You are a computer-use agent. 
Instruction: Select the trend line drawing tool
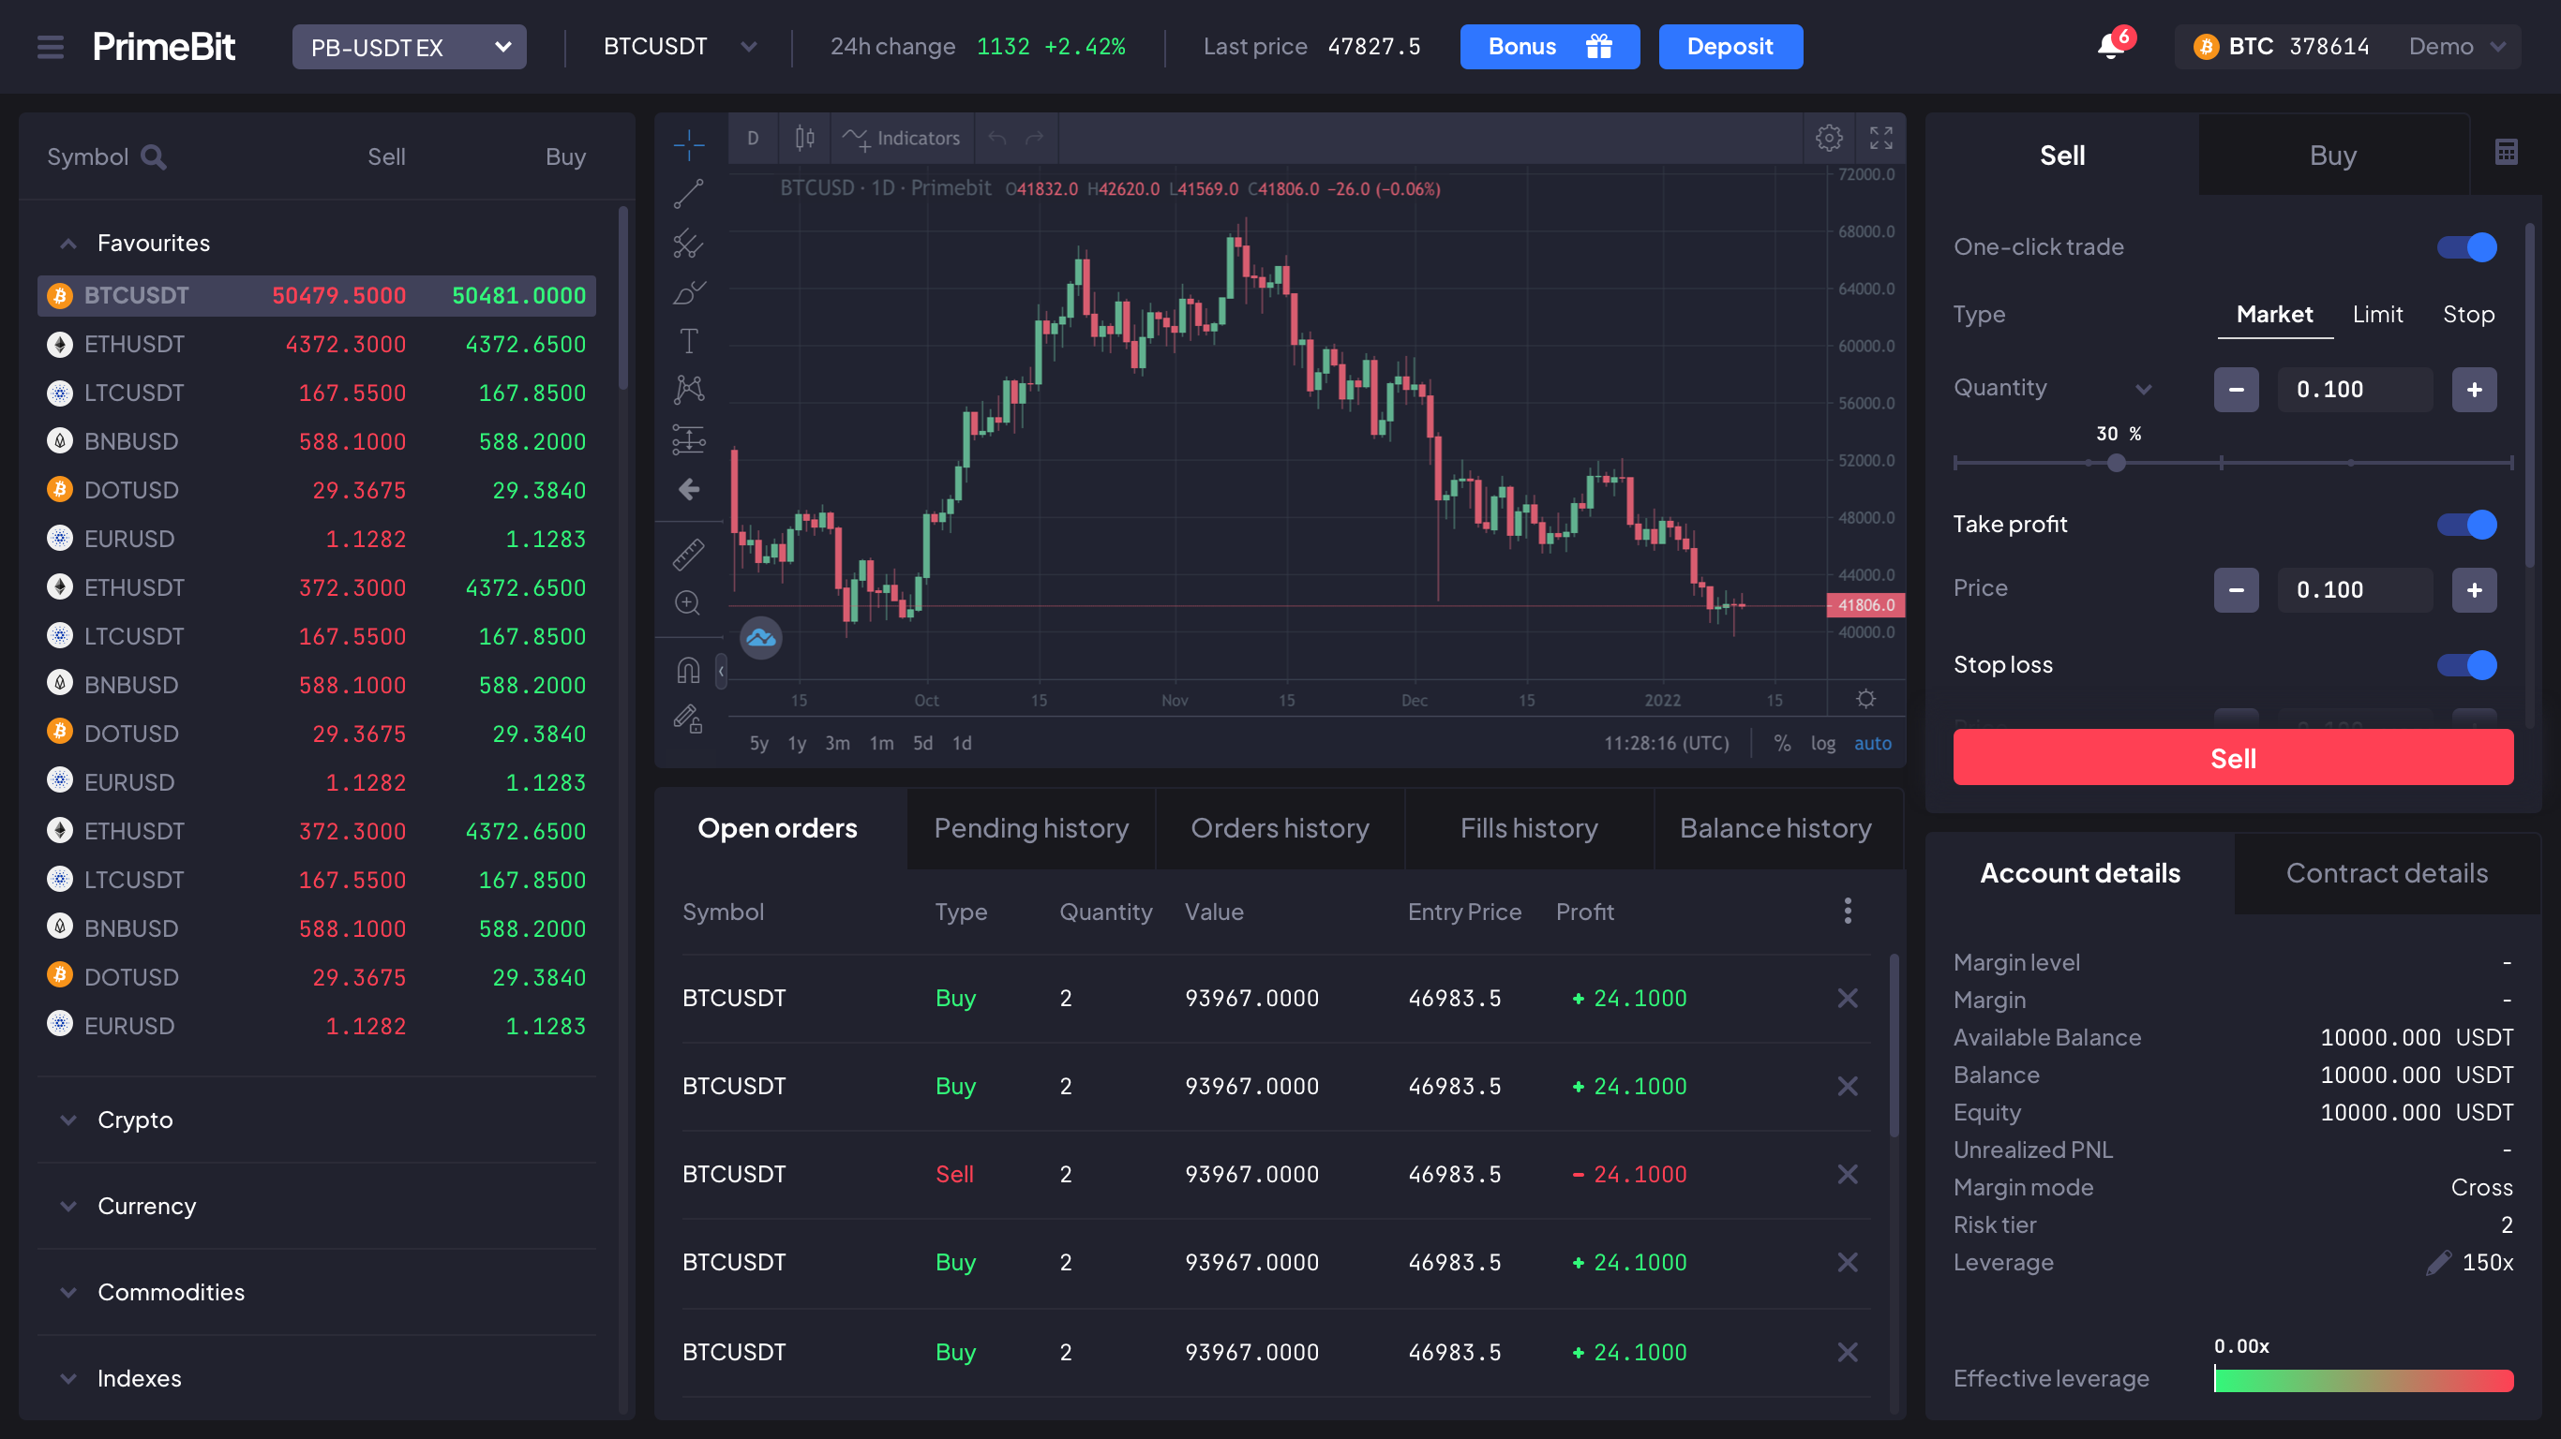pos(688,194)
